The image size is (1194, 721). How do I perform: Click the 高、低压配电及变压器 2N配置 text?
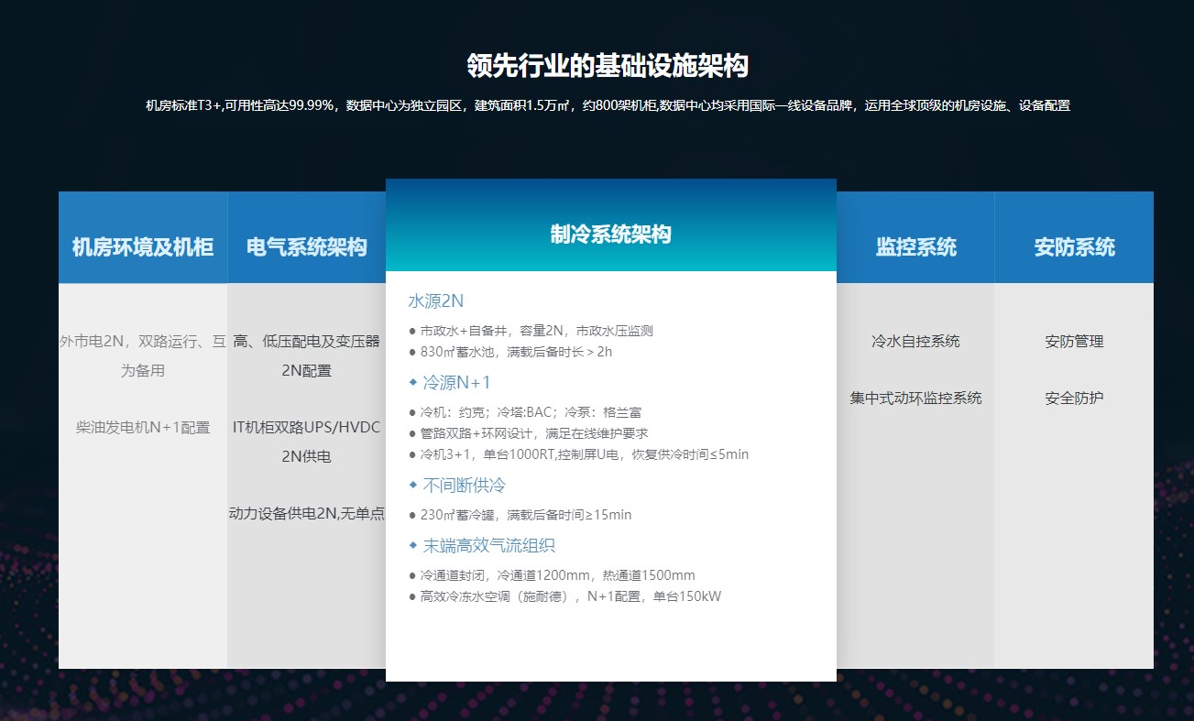[307, 355]
